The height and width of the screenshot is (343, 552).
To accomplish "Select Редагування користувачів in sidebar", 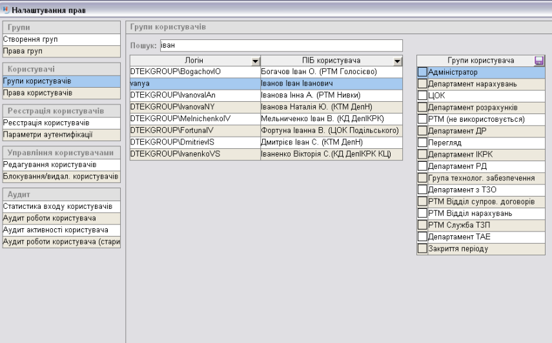I will click(x=61, y=164).
